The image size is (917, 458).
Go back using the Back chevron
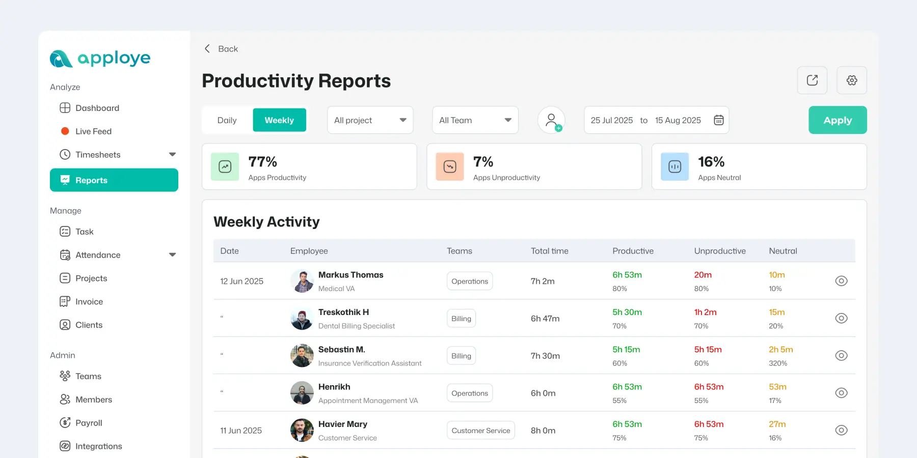207,49
